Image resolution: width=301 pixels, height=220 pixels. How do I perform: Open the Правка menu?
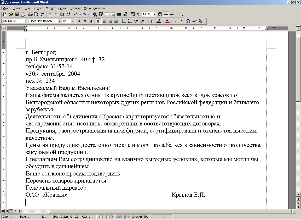click(18, 8)
